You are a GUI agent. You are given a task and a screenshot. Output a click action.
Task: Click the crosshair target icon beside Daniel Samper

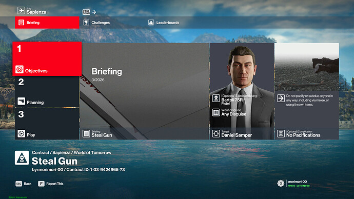216,133
